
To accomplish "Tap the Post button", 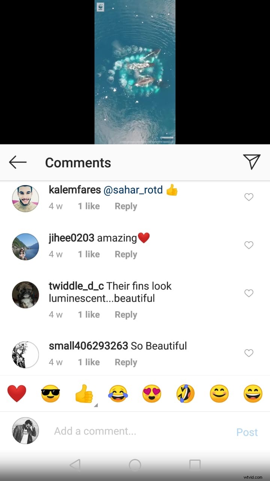I will pyautogui.click(x=247, y=432).
